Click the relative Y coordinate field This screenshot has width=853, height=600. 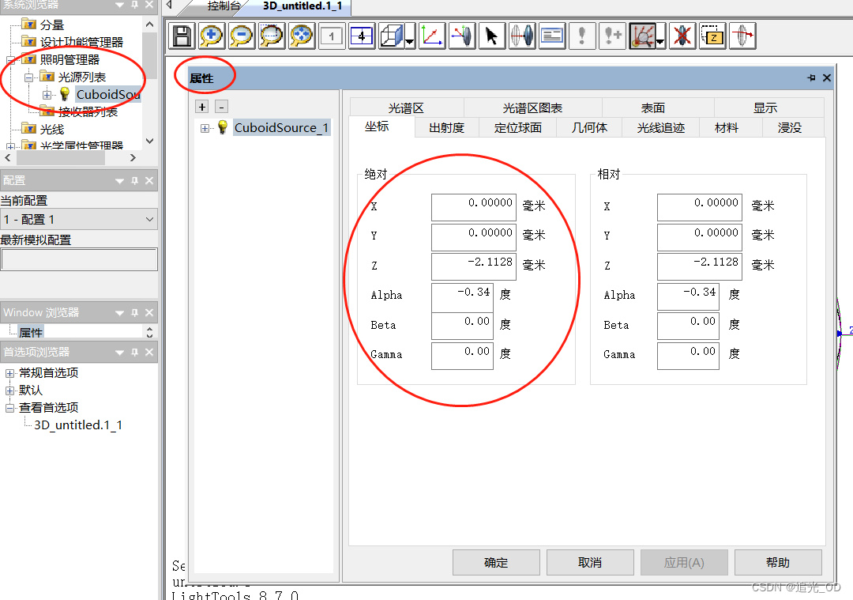coord(700,237)
